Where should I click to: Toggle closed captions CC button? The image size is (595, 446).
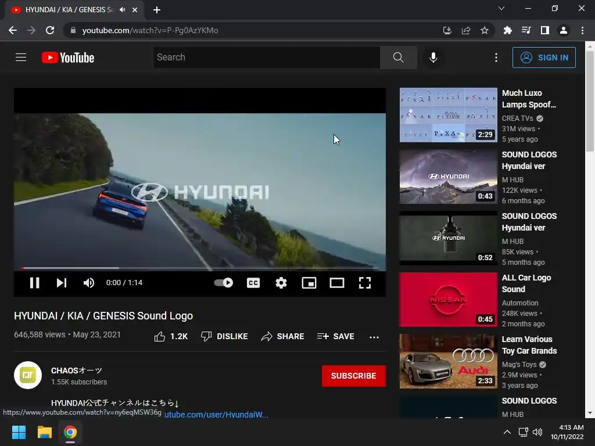click(x=253, y=283)
